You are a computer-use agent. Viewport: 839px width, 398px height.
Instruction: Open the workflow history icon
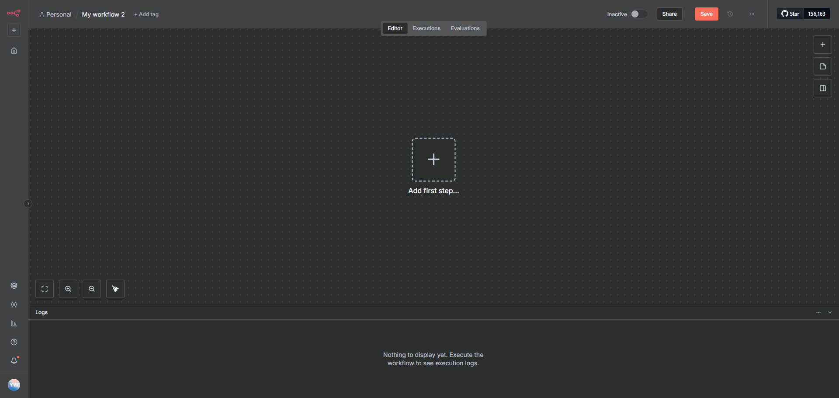point(730,14)
